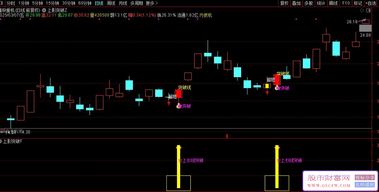379x192 pixels.
Task: Click the 26.19 price label
Action: click(352, 22)
